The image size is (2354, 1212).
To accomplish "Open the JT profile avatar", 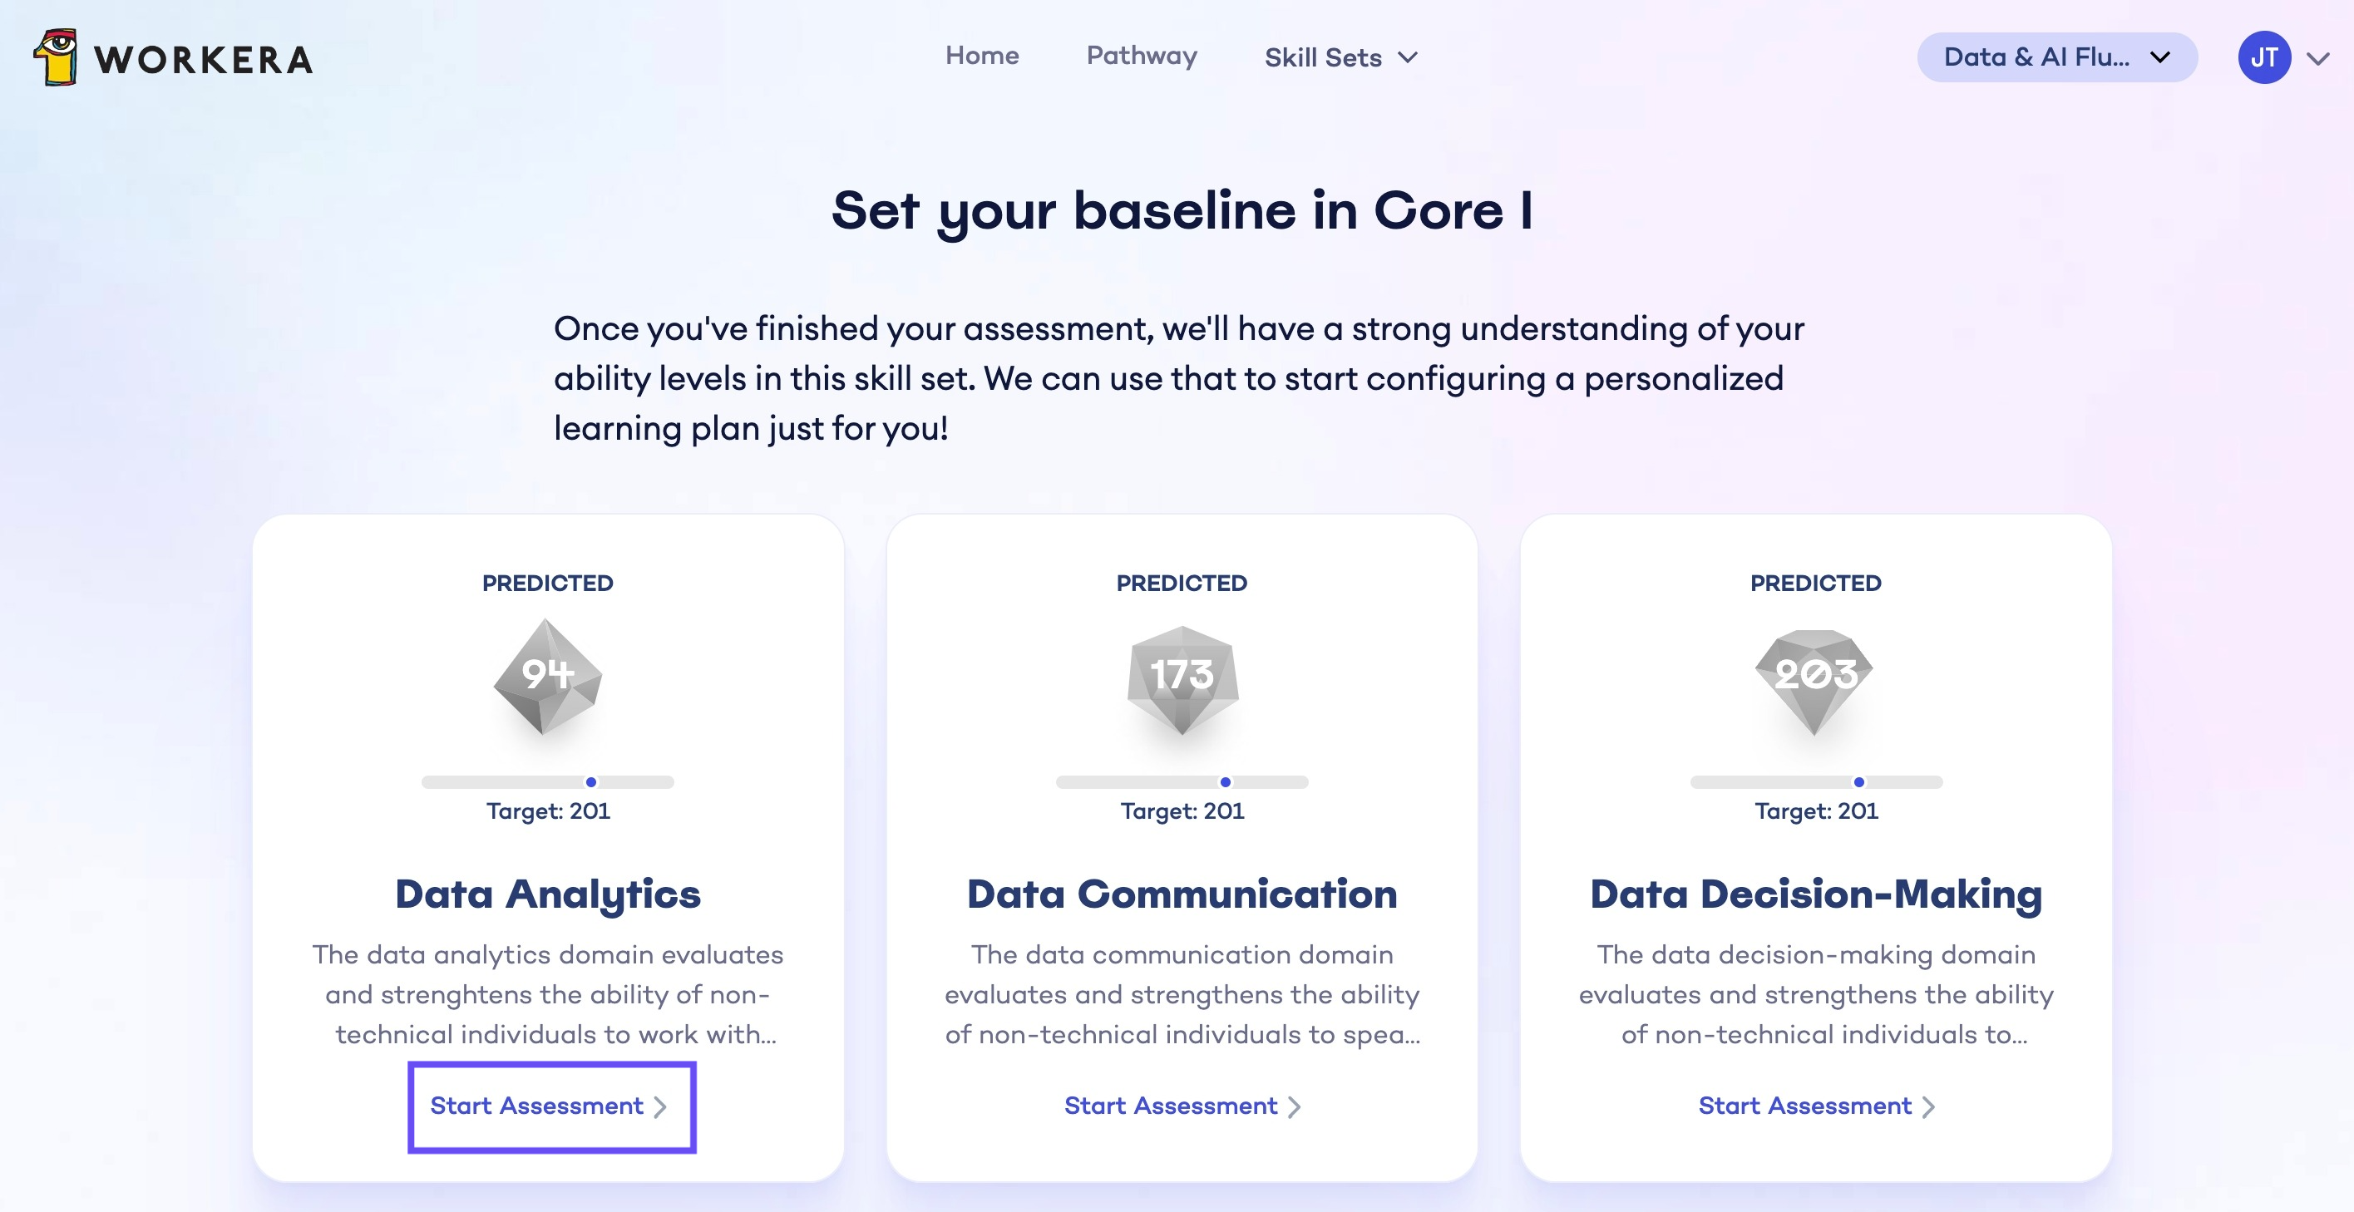I will [2264, 57].
